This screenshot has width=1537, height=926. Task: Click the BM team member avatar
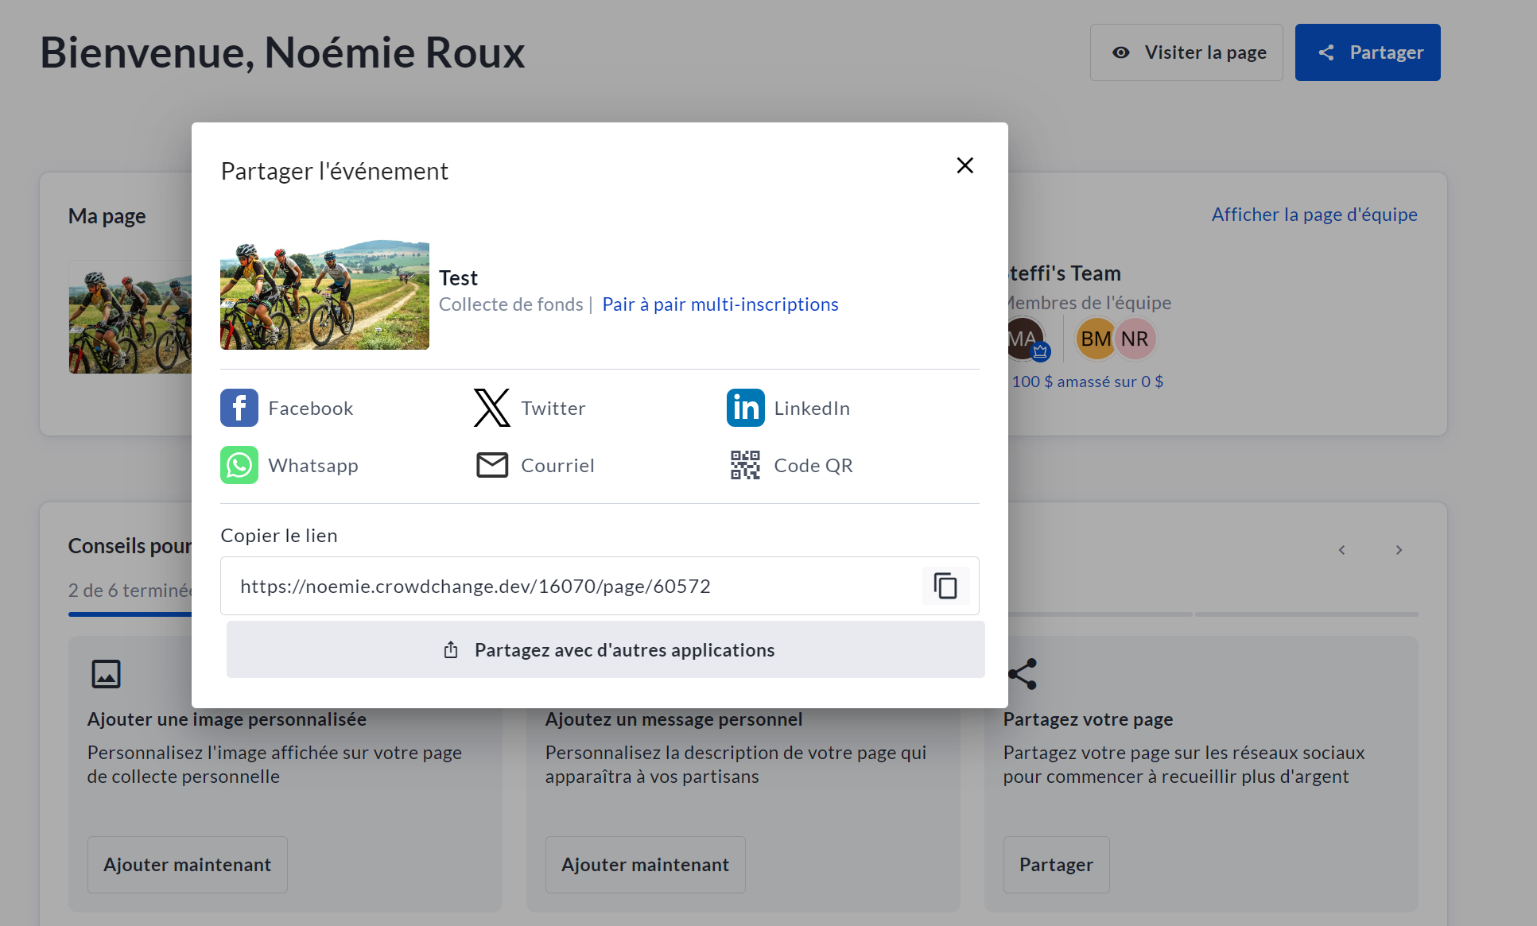click(x=1095, y=339)
